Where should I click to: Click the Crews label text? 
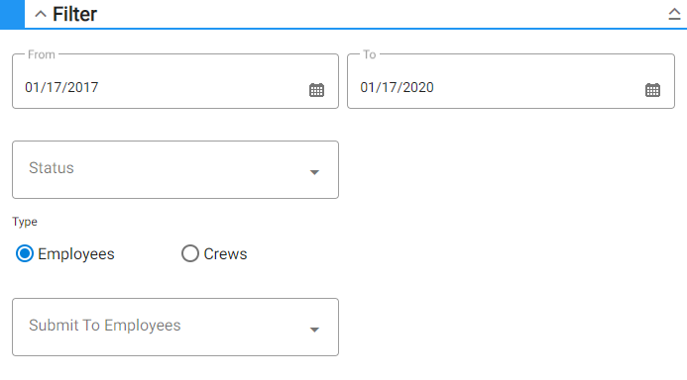[225, 254]
